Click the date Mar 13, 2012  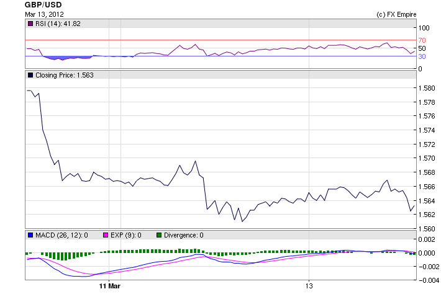[44, 14]
